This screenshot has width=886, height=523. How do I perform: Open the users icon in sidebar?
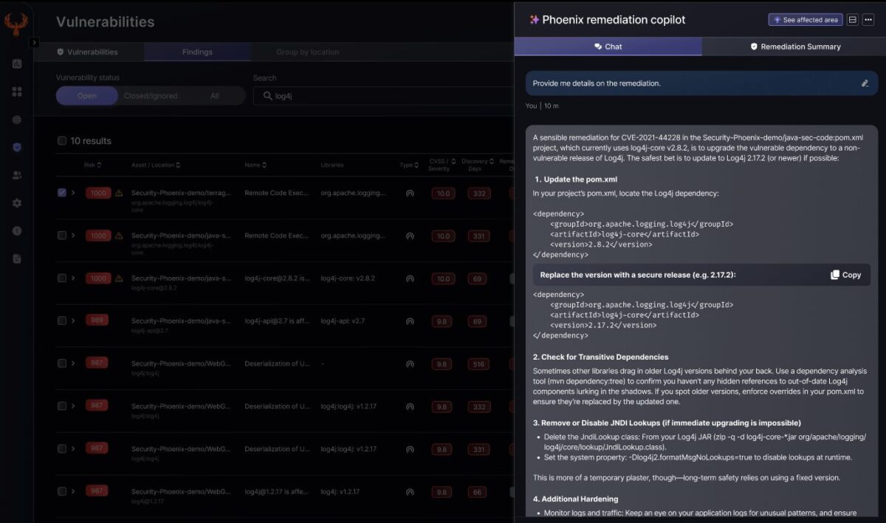click(17, 175)
